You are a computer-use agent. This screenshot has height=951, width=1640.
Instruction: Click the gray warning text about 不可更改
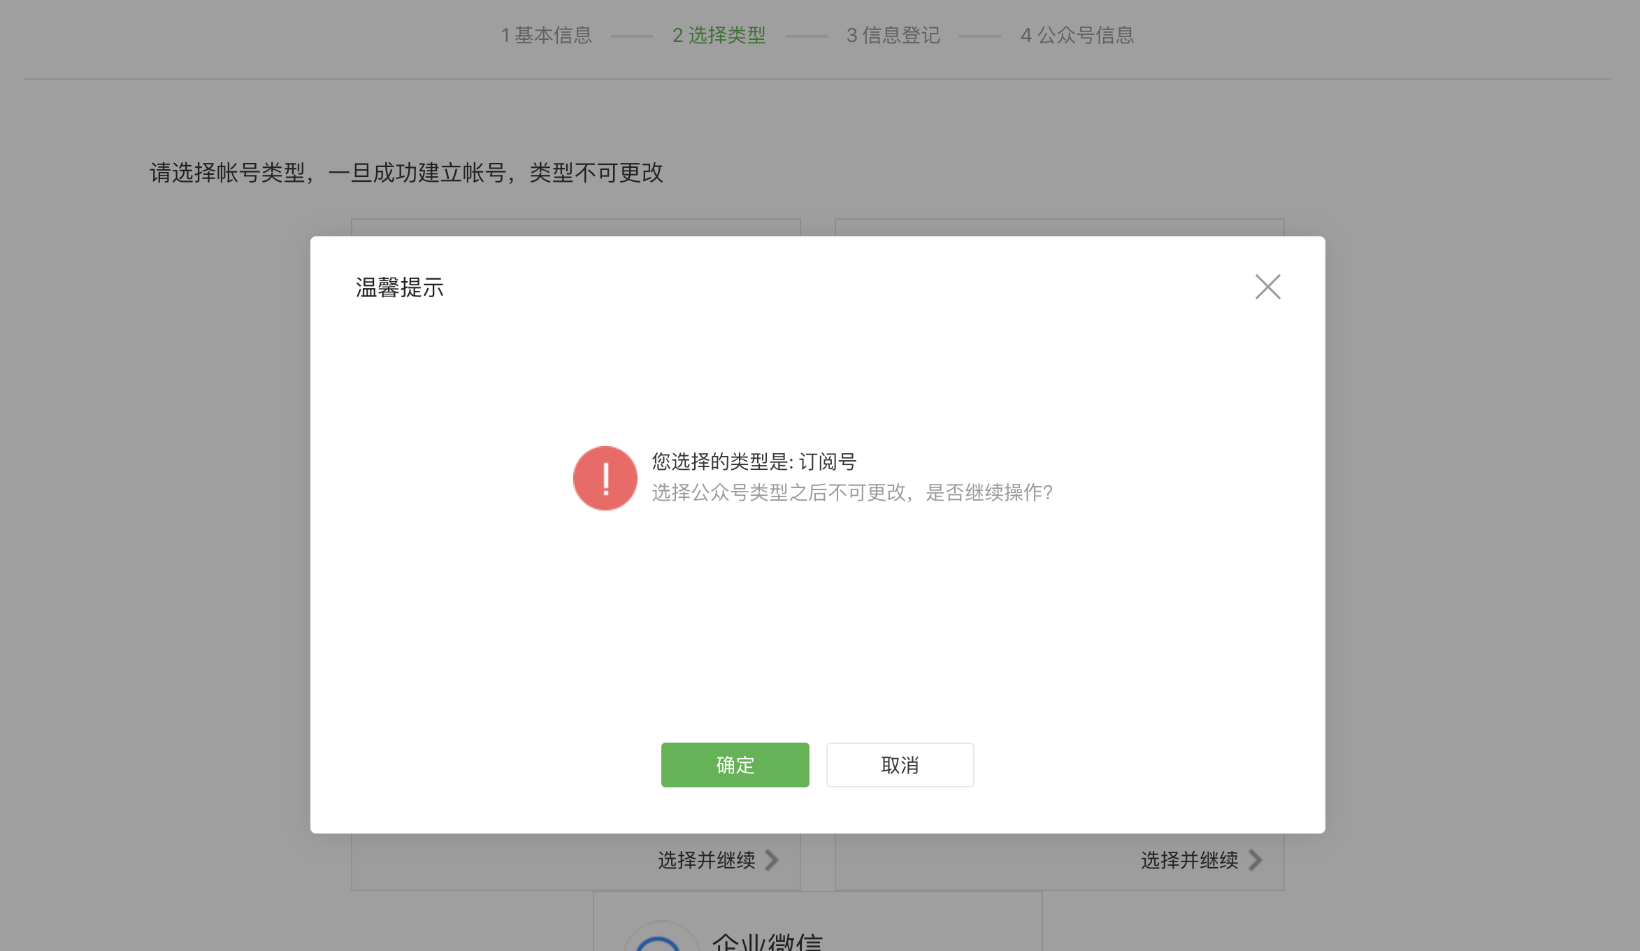pos(851,493)
